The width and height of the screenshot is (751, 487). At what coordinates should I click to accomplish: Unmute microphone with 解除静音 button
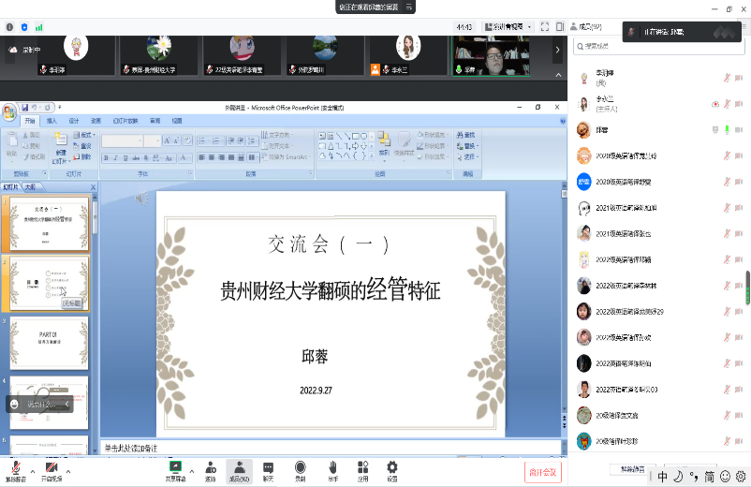click(15, 470)
